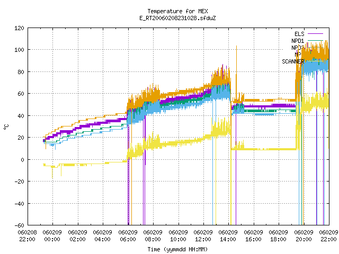Click the x-axis tick '060209 02:00'
This screenshot has width=339, height=254.
pyautogui.click(x=78, y=236)
